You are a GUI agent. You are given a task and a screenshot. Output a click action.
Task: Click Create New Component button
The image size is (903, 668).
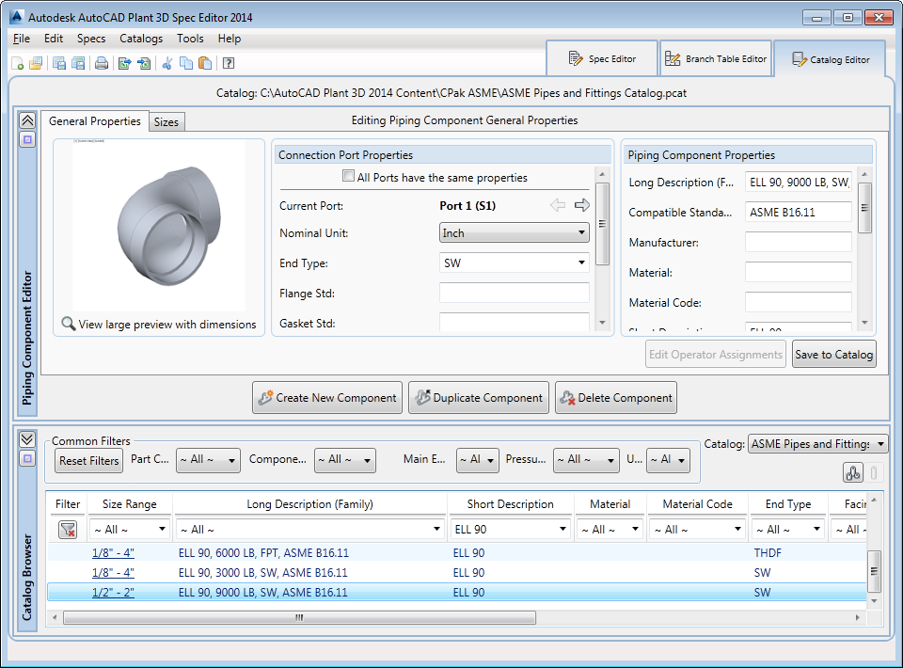click(x=327, y=397)
